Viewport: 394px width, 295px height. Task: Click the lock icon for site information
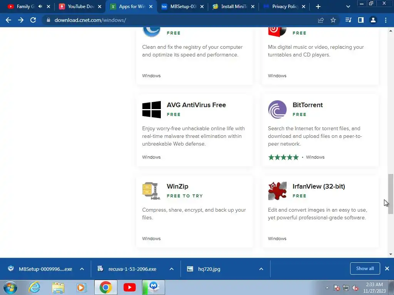click(48, 20)
